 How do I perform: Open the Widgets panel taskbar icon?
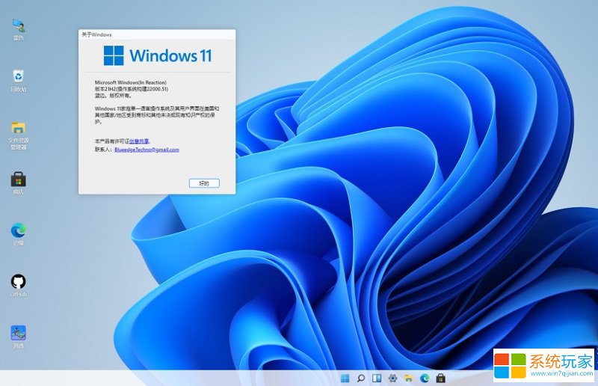377,378
